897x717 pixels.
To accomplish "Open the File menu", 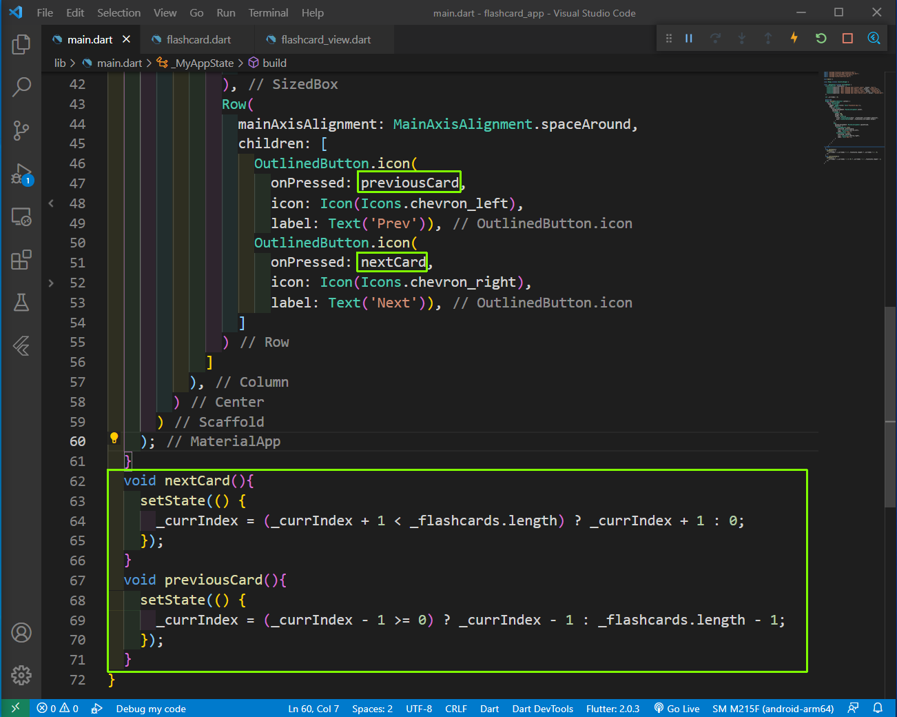I will point(45,12).
